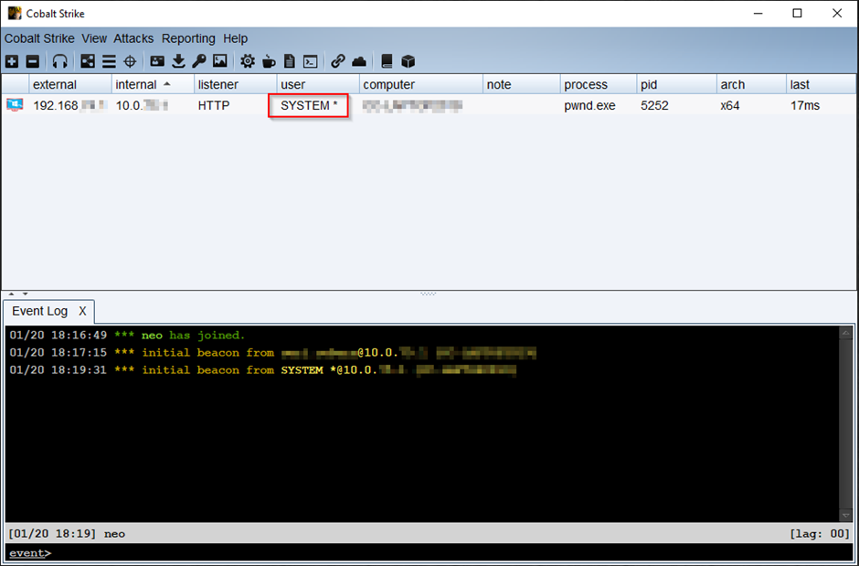Open the keystrokes key icon
859x566 pixels.
tap(199, 61)
